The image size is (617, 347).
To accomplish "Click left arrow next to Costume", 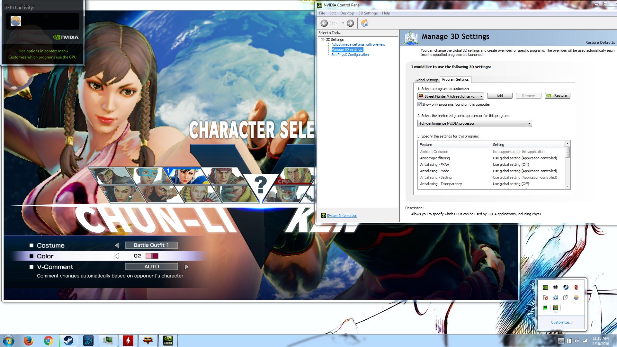I will [x=117, y=245].
